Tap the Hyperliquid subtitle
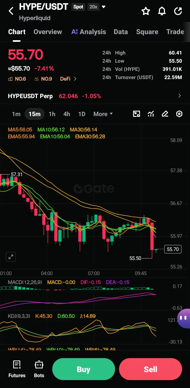Screen dimensions: 190x388 click(x=35, y=18)
